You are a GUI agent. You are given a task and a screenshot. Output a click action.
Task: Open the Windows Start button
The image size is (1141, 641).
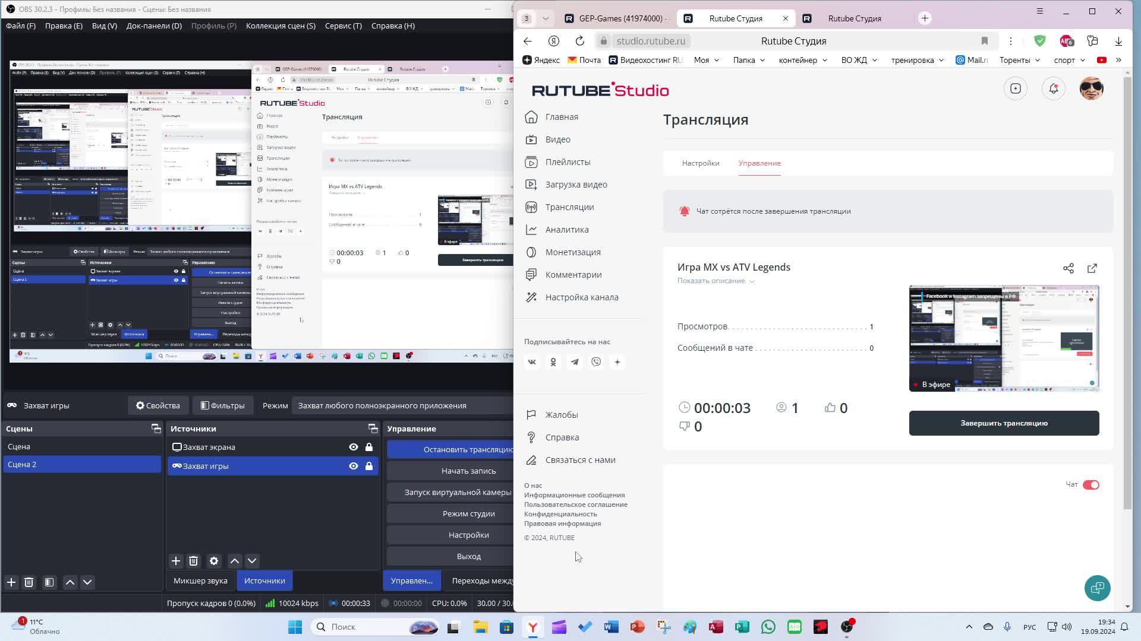[x=295, y=627]
